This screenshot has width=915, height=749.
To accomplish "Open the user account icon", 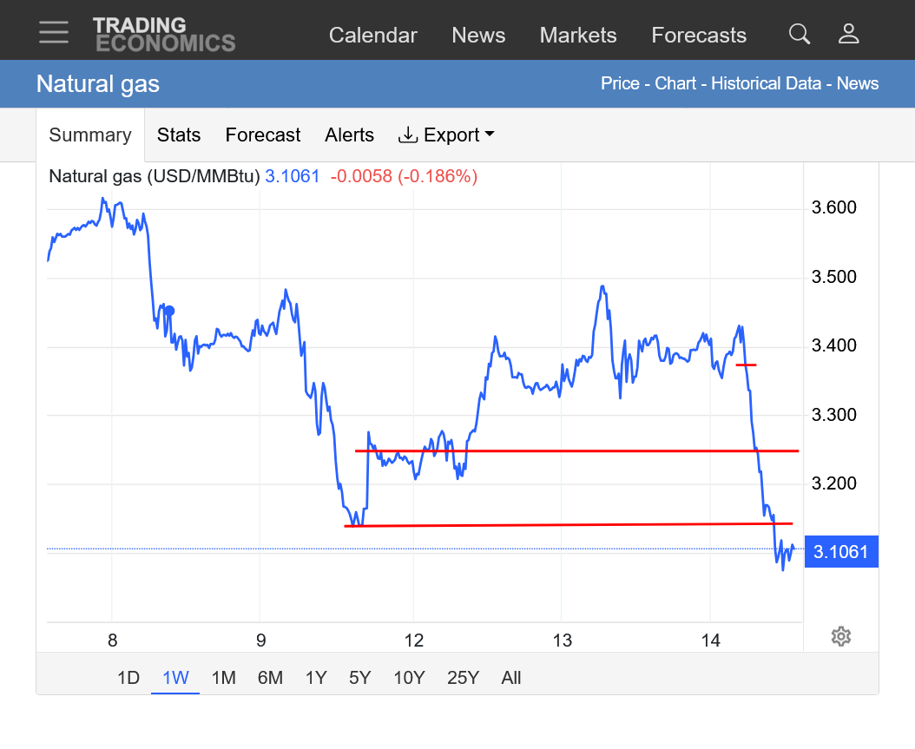I will tap(848, 34).
